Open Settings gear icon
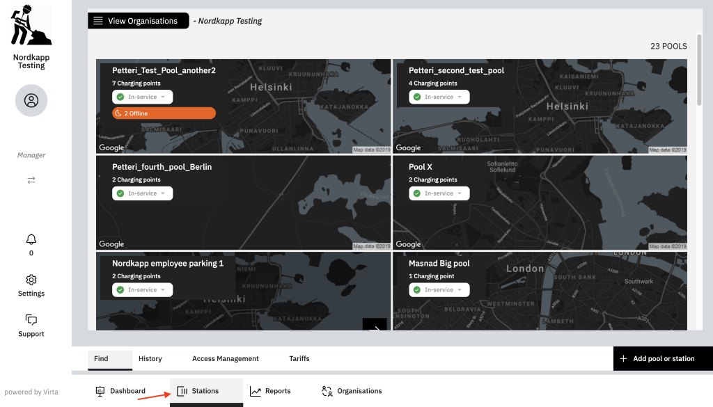Viewport: 713px width, 407px height. [x=31, y=280]
